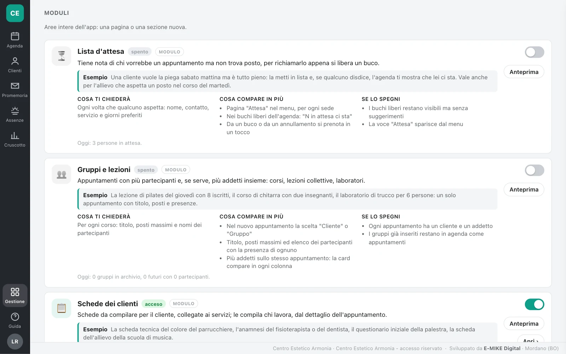Image resolution: width=566 pixels, height=354 pixels.
Task: Click the Apri button under Schede dei clienti
Action: pyautogui.click(x=531, y=339)
